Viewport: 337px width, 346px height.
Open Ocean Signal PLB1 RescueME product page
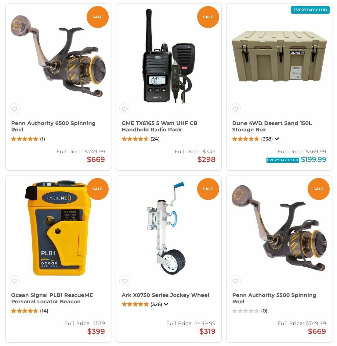(x=52, y=298)
